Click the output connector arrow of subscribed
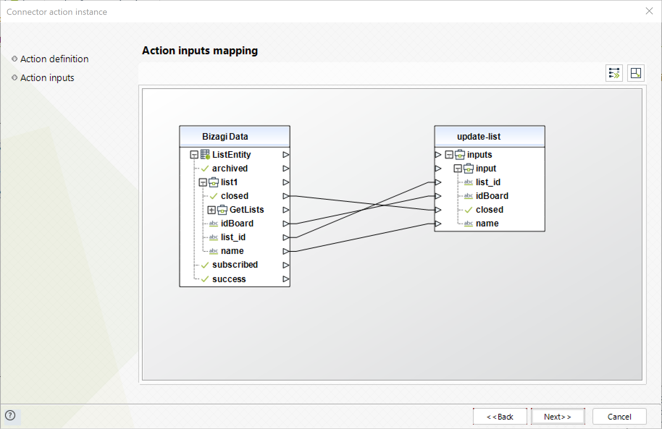 [x=286, y=265]
